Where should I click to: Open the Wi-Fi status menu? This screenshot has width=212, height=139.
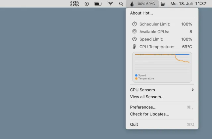pos(111,4)
